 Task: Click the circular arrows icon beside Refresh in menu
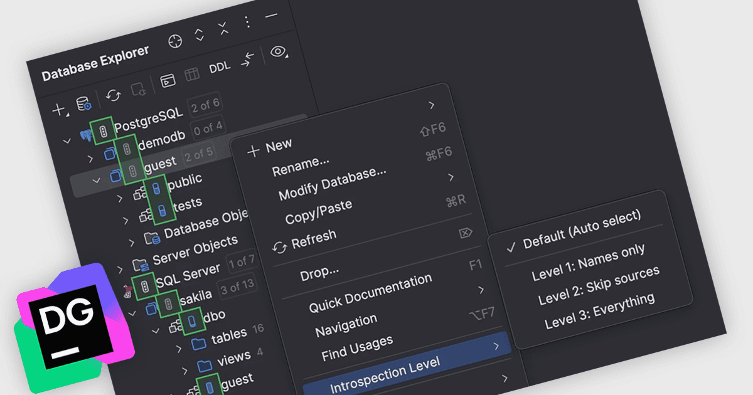pos(279,247)
